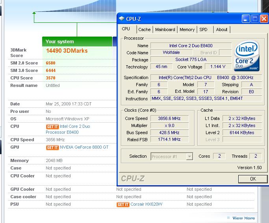Image resolution: width=269 pixels, height=223 pixels.
Task: Click the 14490 3DMarks score
Action: (x=67, y=51)
